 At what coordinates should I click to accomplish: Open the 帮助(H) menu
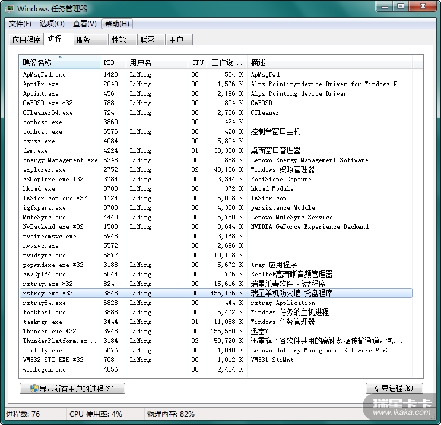point(117,24)
